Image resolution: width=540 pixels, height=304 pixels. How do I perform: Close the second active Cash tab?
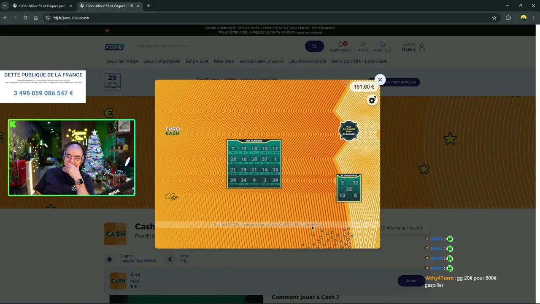[x=138, y=6]
